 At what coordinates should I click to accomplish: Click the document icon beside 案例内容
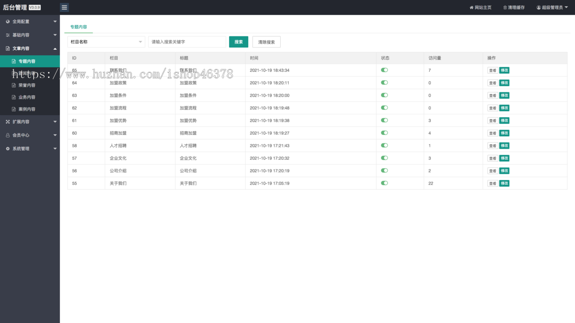(14, 109)
